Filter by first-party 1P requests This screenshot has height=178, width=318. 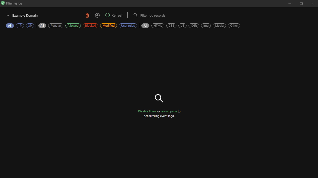pos(20,25)
